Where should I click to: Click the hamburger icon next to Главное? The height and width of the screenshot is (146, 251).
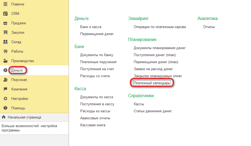point(5,4)
